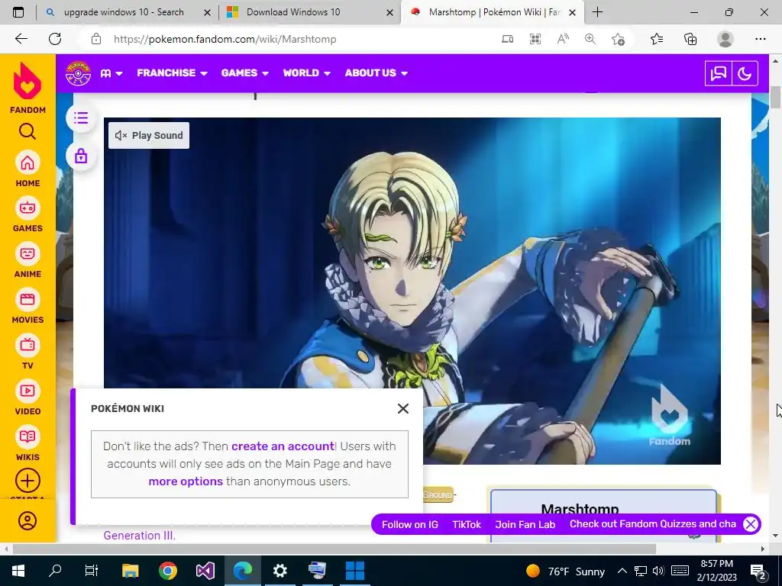Select the Marshtomp Pokémon Wiki tab
This screenshot has width=782, height=586.
pos(491,12)
